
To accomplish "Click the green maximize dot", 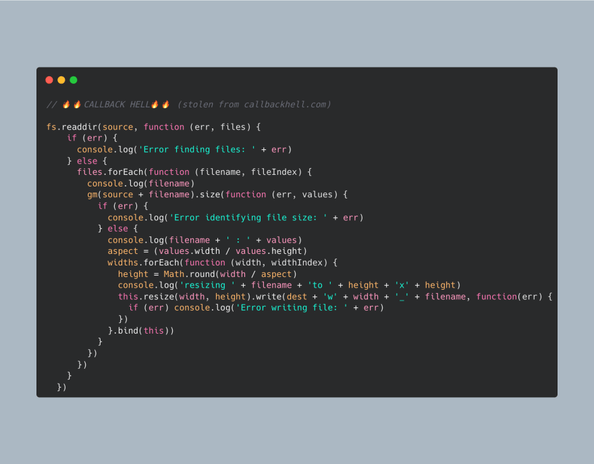I will point(74,80).
